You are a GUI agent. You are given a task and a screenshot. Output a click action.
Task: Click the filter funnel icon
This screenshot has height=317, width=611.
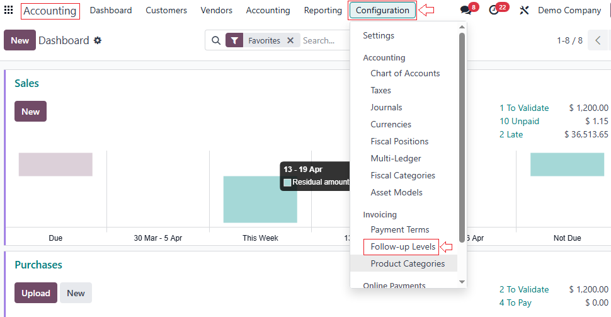point(234,40)
